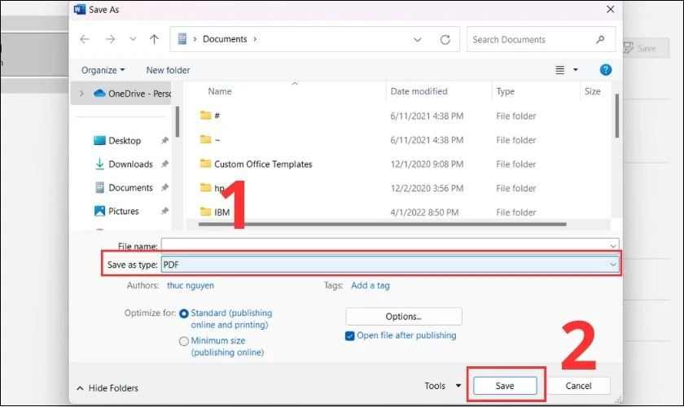Image resolution: width=684 pixels, height=407 pixels.
Task: Collapse with Hide Folders
Action: (107, 387)
